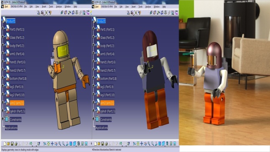Image resolution: width=270 pixels, height=152 pixels.
Task: Select arm1 (Part1.4) in right tree
Action: point(107,54)
